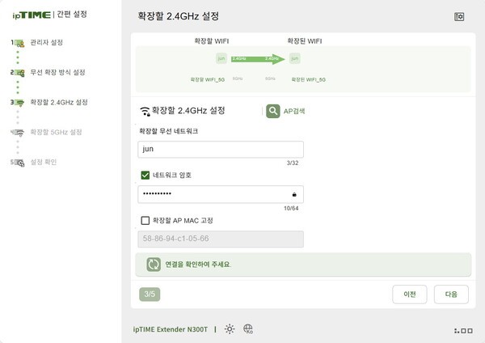Enable the 확장할 AP MAC 고정 checkbox

point(145,220)
